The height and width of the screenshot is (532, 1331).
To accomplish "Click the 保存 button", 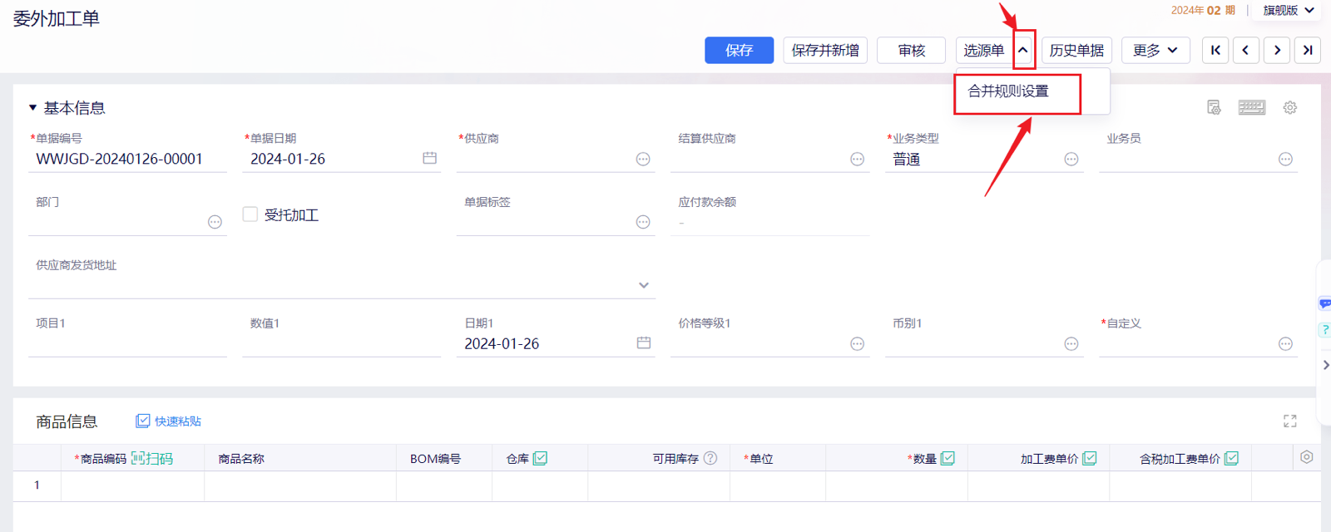I will pos(739,50).
